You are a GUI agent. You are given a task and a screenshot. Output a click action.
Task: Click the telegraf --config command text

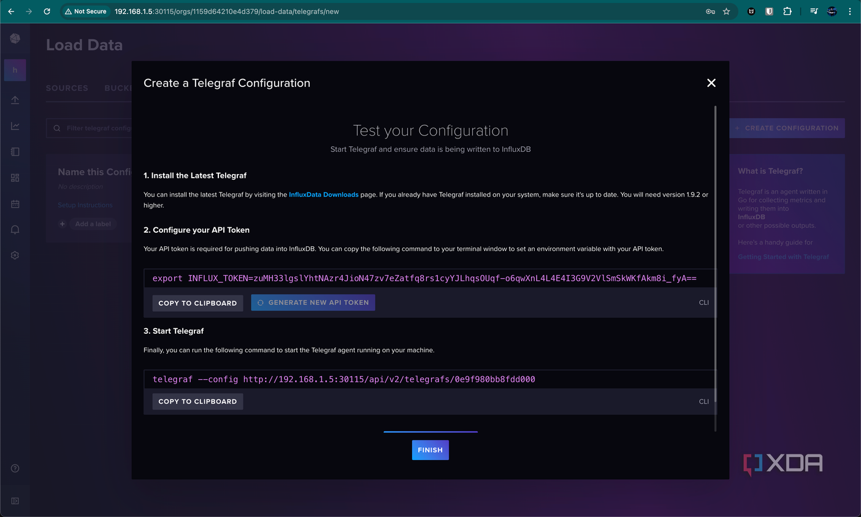pyautogui.click(x=344, y=379)
